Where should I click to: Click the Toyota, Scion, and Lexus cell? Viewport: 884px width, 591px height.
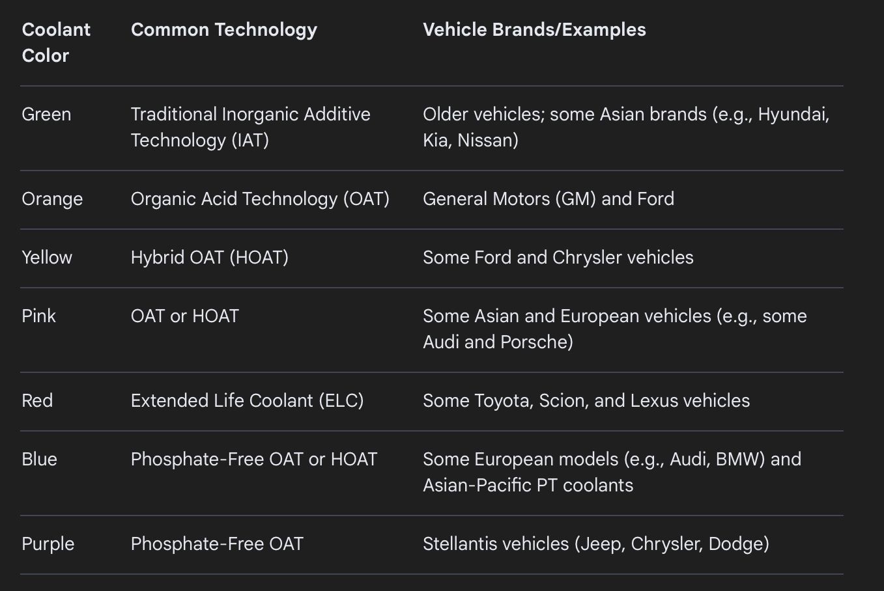click(x=586, y=401)
